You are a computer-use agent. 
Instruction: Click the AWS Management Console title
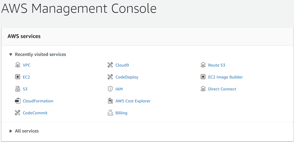click(x=79, y=9)
